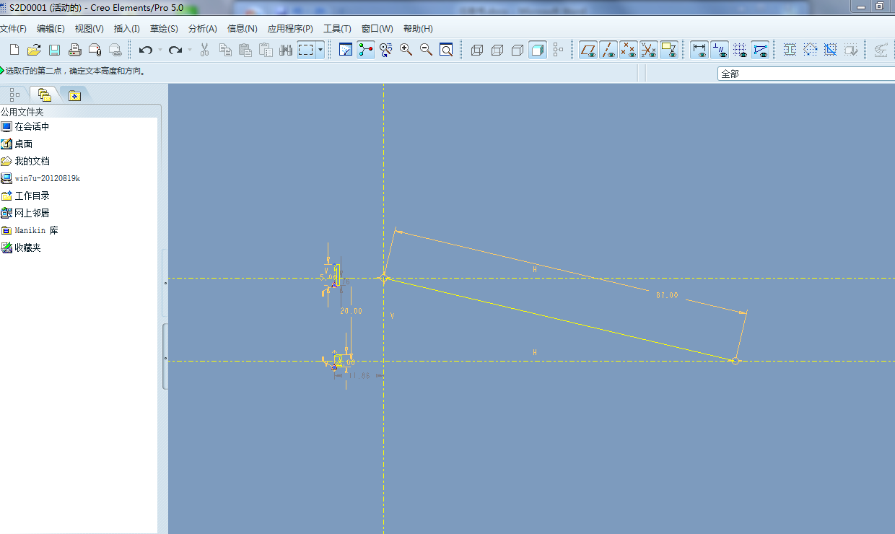Open the 插入(I) menu
This screenshot has width=895, height=534.
tap(126, 29)
